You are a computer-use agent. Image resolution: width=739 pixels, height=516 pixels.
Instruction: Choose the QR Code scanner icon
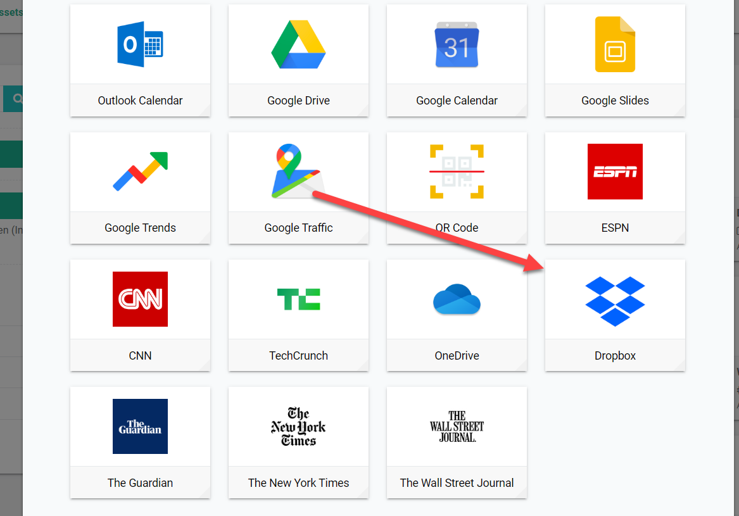457,172
